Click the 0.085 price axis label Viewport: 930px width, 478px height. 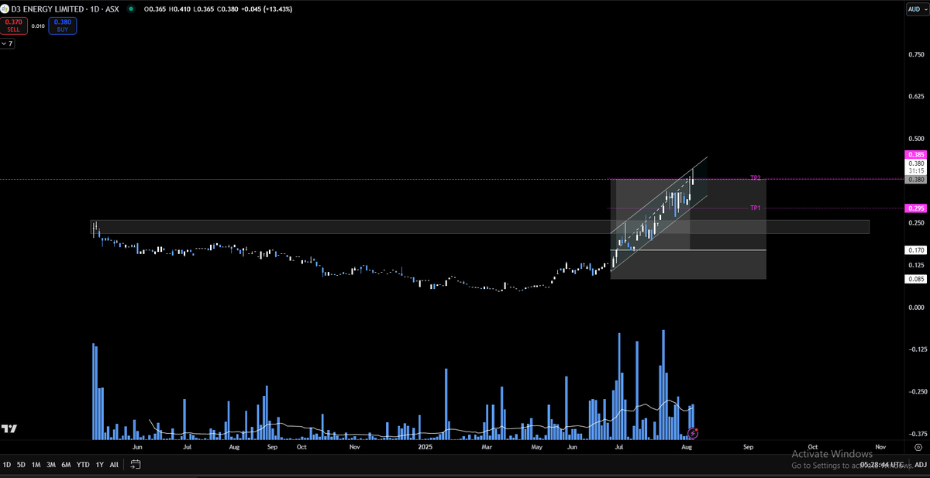click(915, 279)
